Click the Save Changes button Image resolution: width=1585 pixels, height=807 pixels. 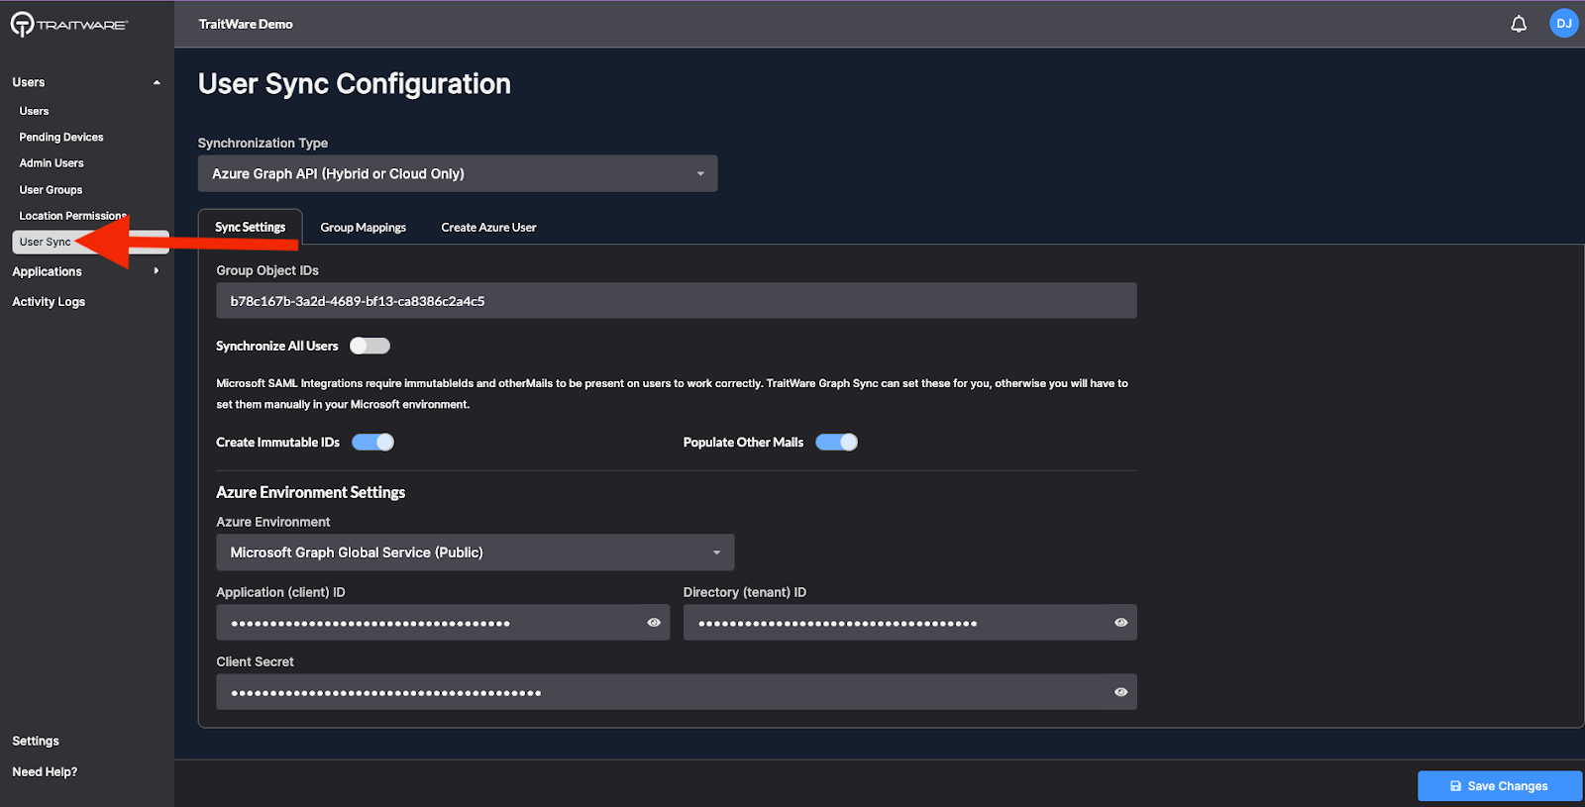(x=1500, y=786)
